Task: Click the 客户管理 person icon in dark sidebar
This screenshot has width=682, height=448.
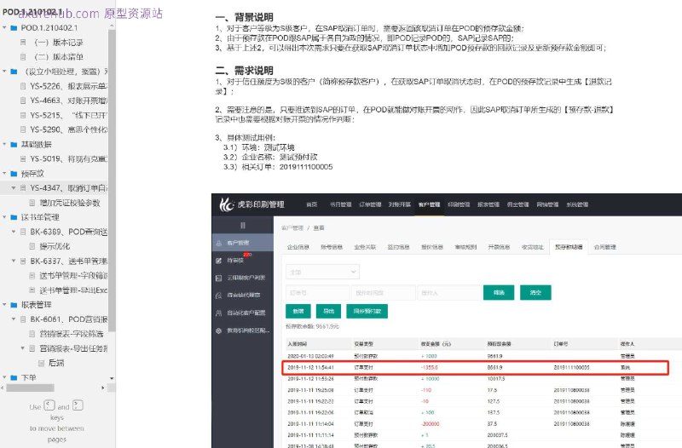Action: coord(219,243)
